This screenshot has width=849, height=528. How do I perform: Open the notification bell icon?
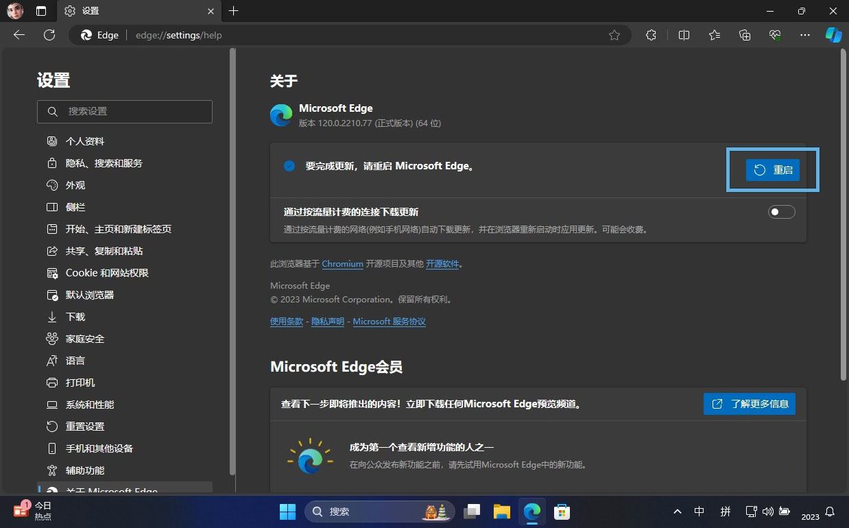point(830,512)
